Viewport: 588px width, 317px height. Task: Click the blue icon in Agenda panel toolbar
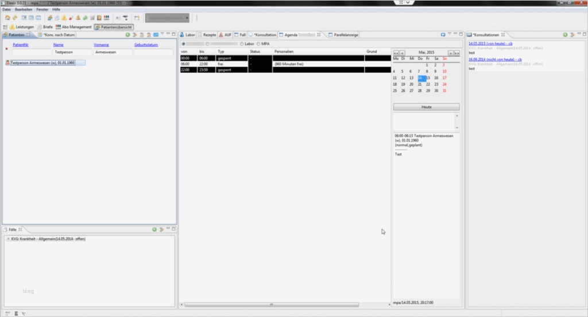click(443, 34)
